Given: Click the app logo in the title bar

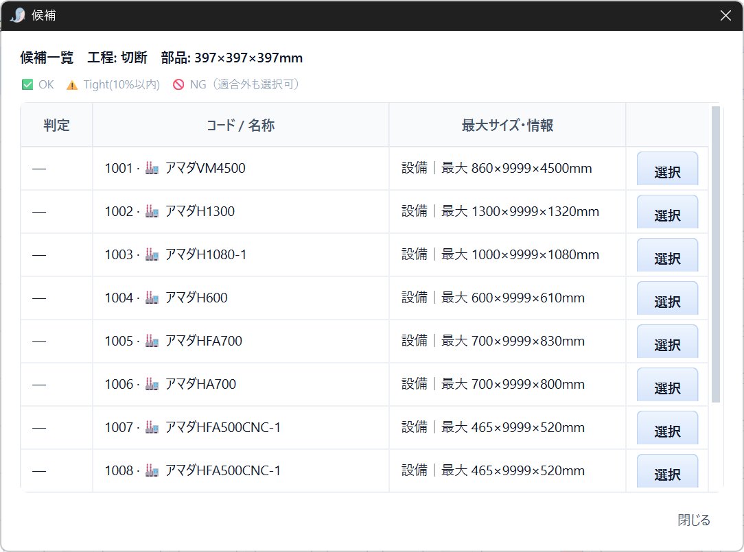Looking at the screenshot, I should (17, 15).
